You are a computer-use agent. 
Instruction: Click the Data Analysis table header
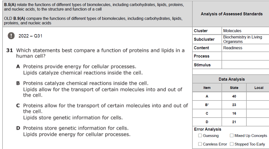coord(232,79)
